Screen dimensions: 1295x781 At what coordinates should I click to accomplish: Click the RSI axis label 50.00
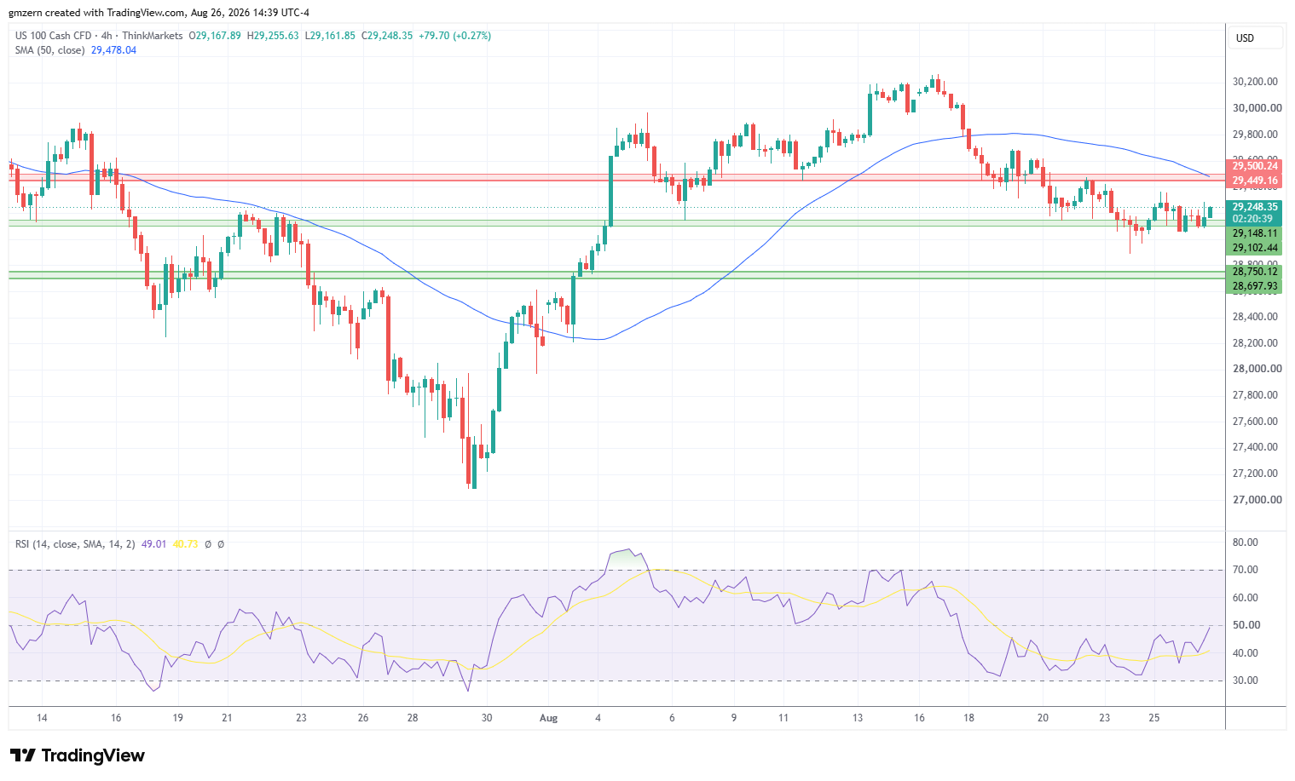1245,625
